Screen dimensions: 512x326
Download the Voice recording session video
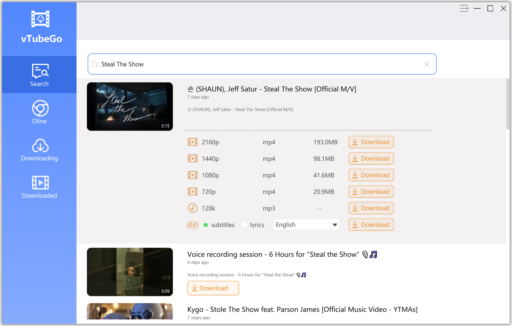click(x=213, y=288)
